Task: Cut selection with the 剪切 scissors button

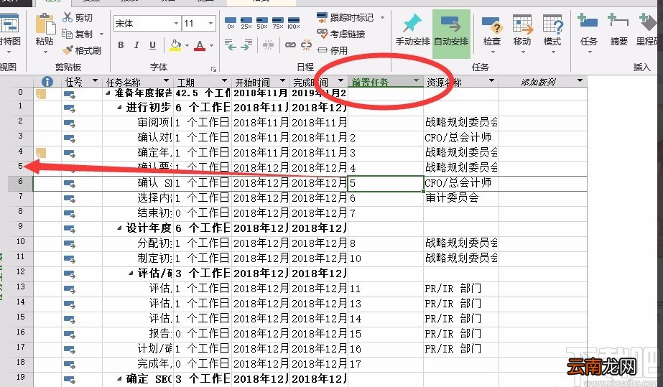Action: coord(78,17)
